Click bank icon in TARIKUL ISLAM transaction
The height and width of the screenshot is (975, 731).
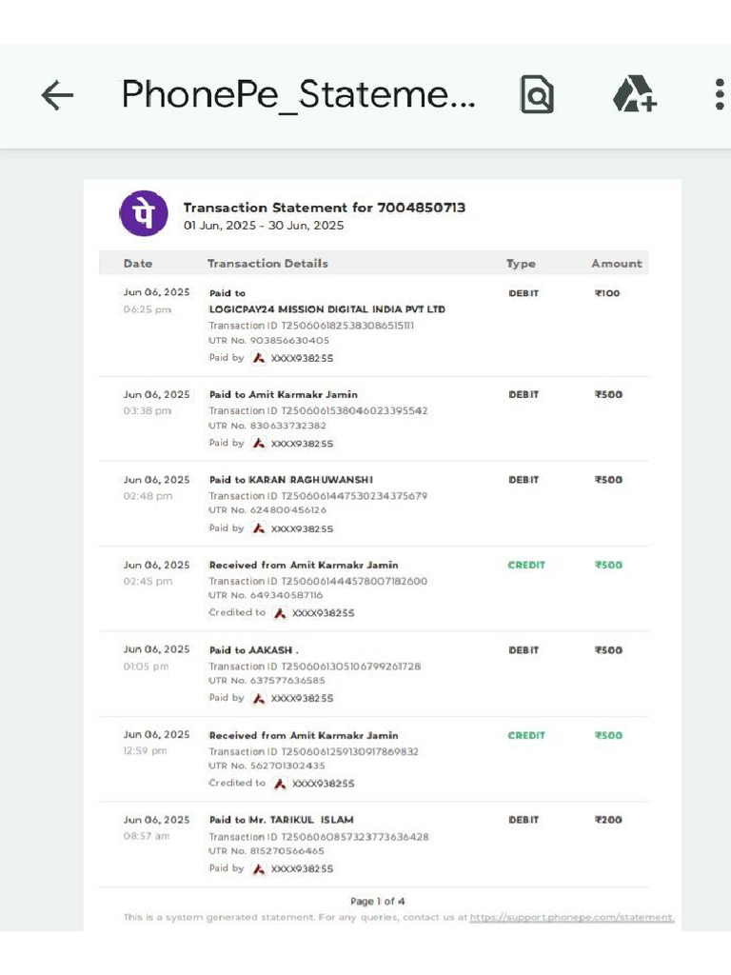[258, 868]
